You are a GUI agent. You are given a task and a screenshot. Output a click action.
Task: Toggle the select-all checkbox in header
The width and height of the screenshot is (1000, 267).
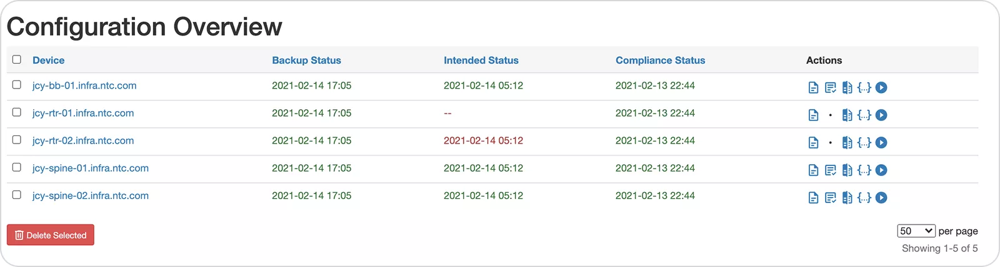17,60
